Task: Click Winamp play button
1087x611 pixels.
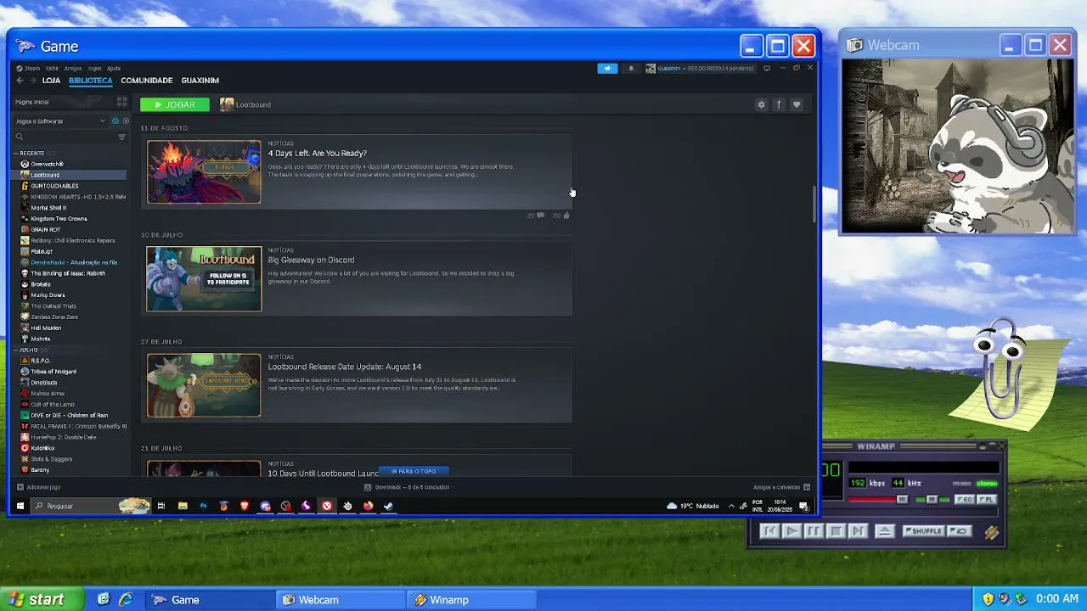Action: tap(791, 531)
